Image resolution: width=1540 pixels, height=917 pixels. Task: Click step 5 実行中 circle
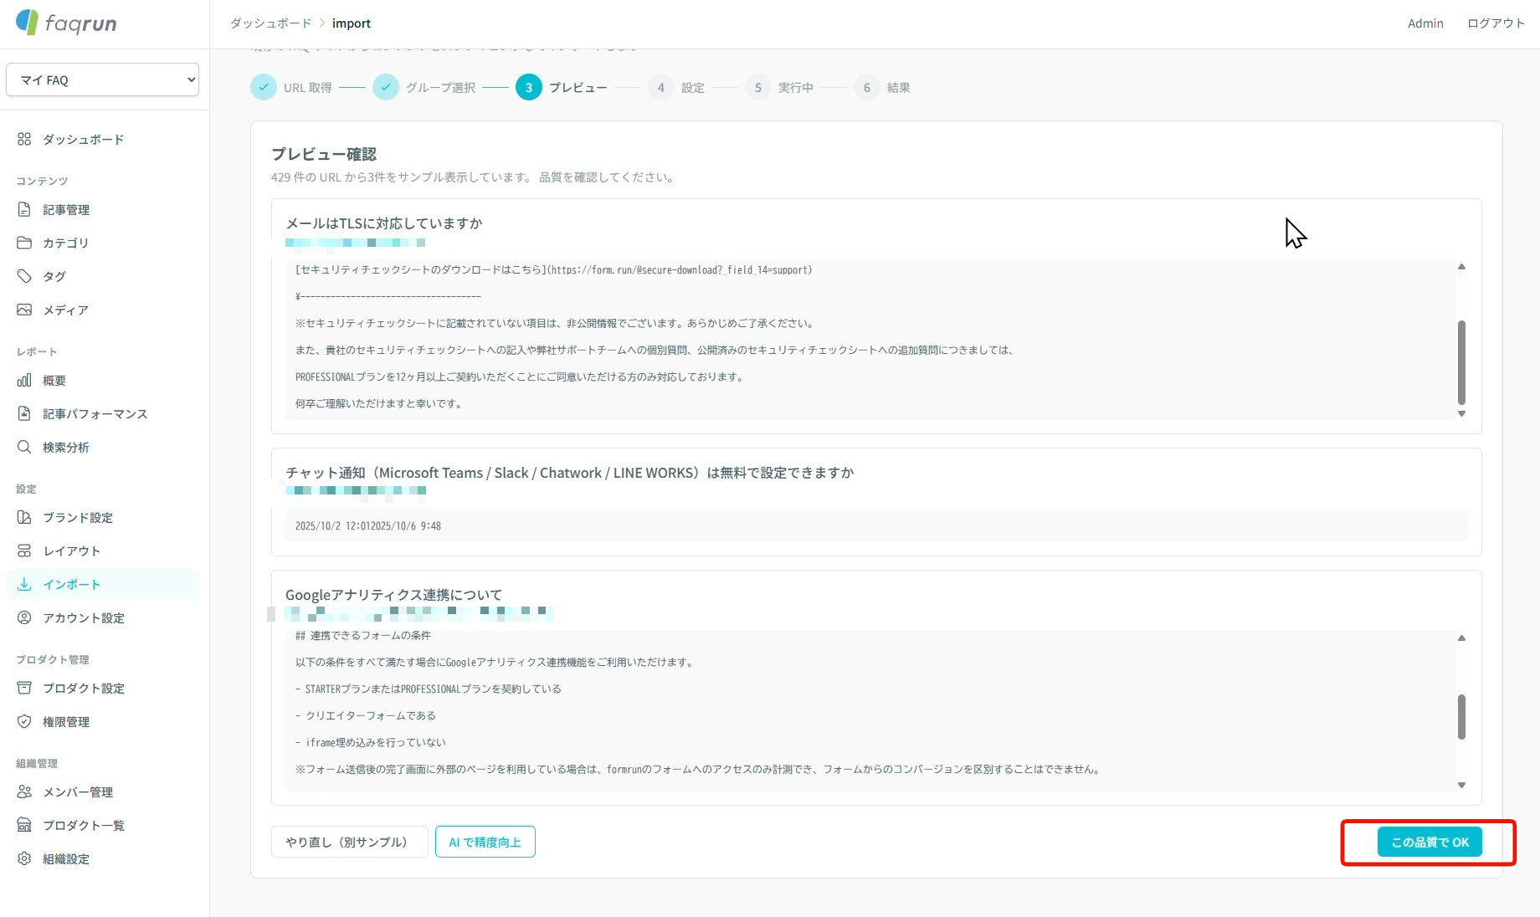(758, 87)
